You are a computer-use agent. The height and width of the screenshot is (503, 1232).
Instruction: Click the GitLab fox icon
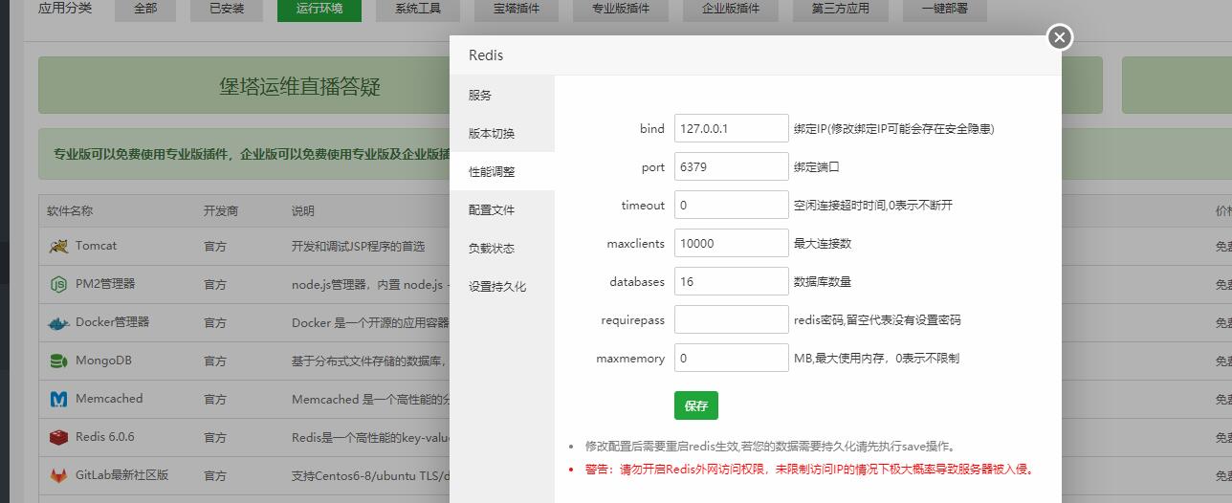click(59, 475)
